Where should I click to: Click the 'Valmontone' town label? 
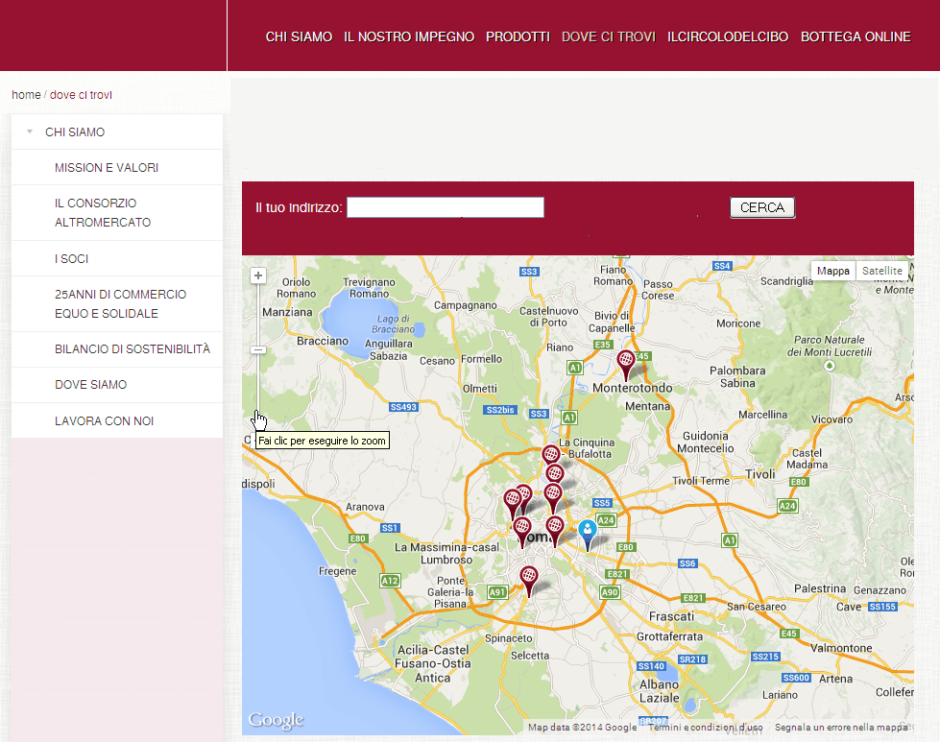(x=841, y=648)
